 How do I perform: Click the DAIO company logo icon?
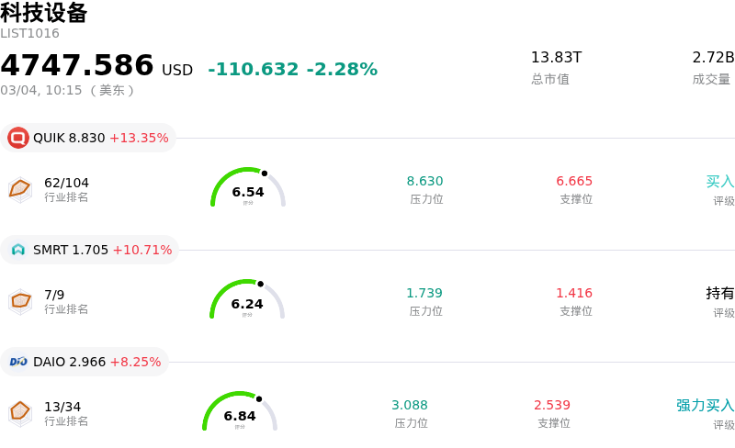point(18,362)
